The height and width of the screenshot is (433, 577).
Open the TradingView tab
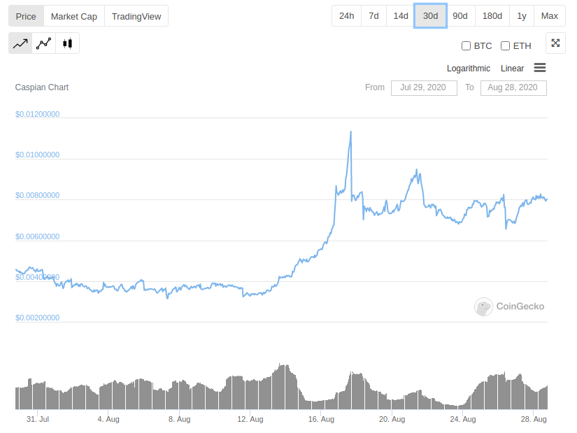[x=136, y=16]
